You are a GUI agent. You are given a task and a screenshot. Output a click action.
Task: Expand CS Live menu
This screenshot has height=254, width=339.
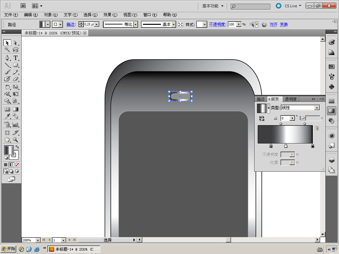click(293, 6)
